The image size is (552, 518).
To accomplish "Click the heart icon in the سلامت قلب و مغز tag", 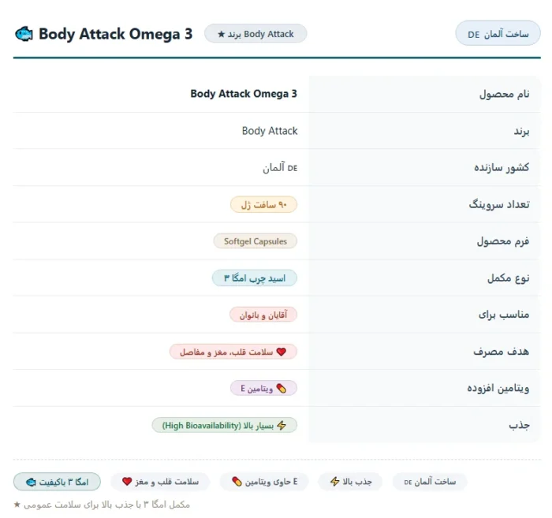I will pos(127,482).
